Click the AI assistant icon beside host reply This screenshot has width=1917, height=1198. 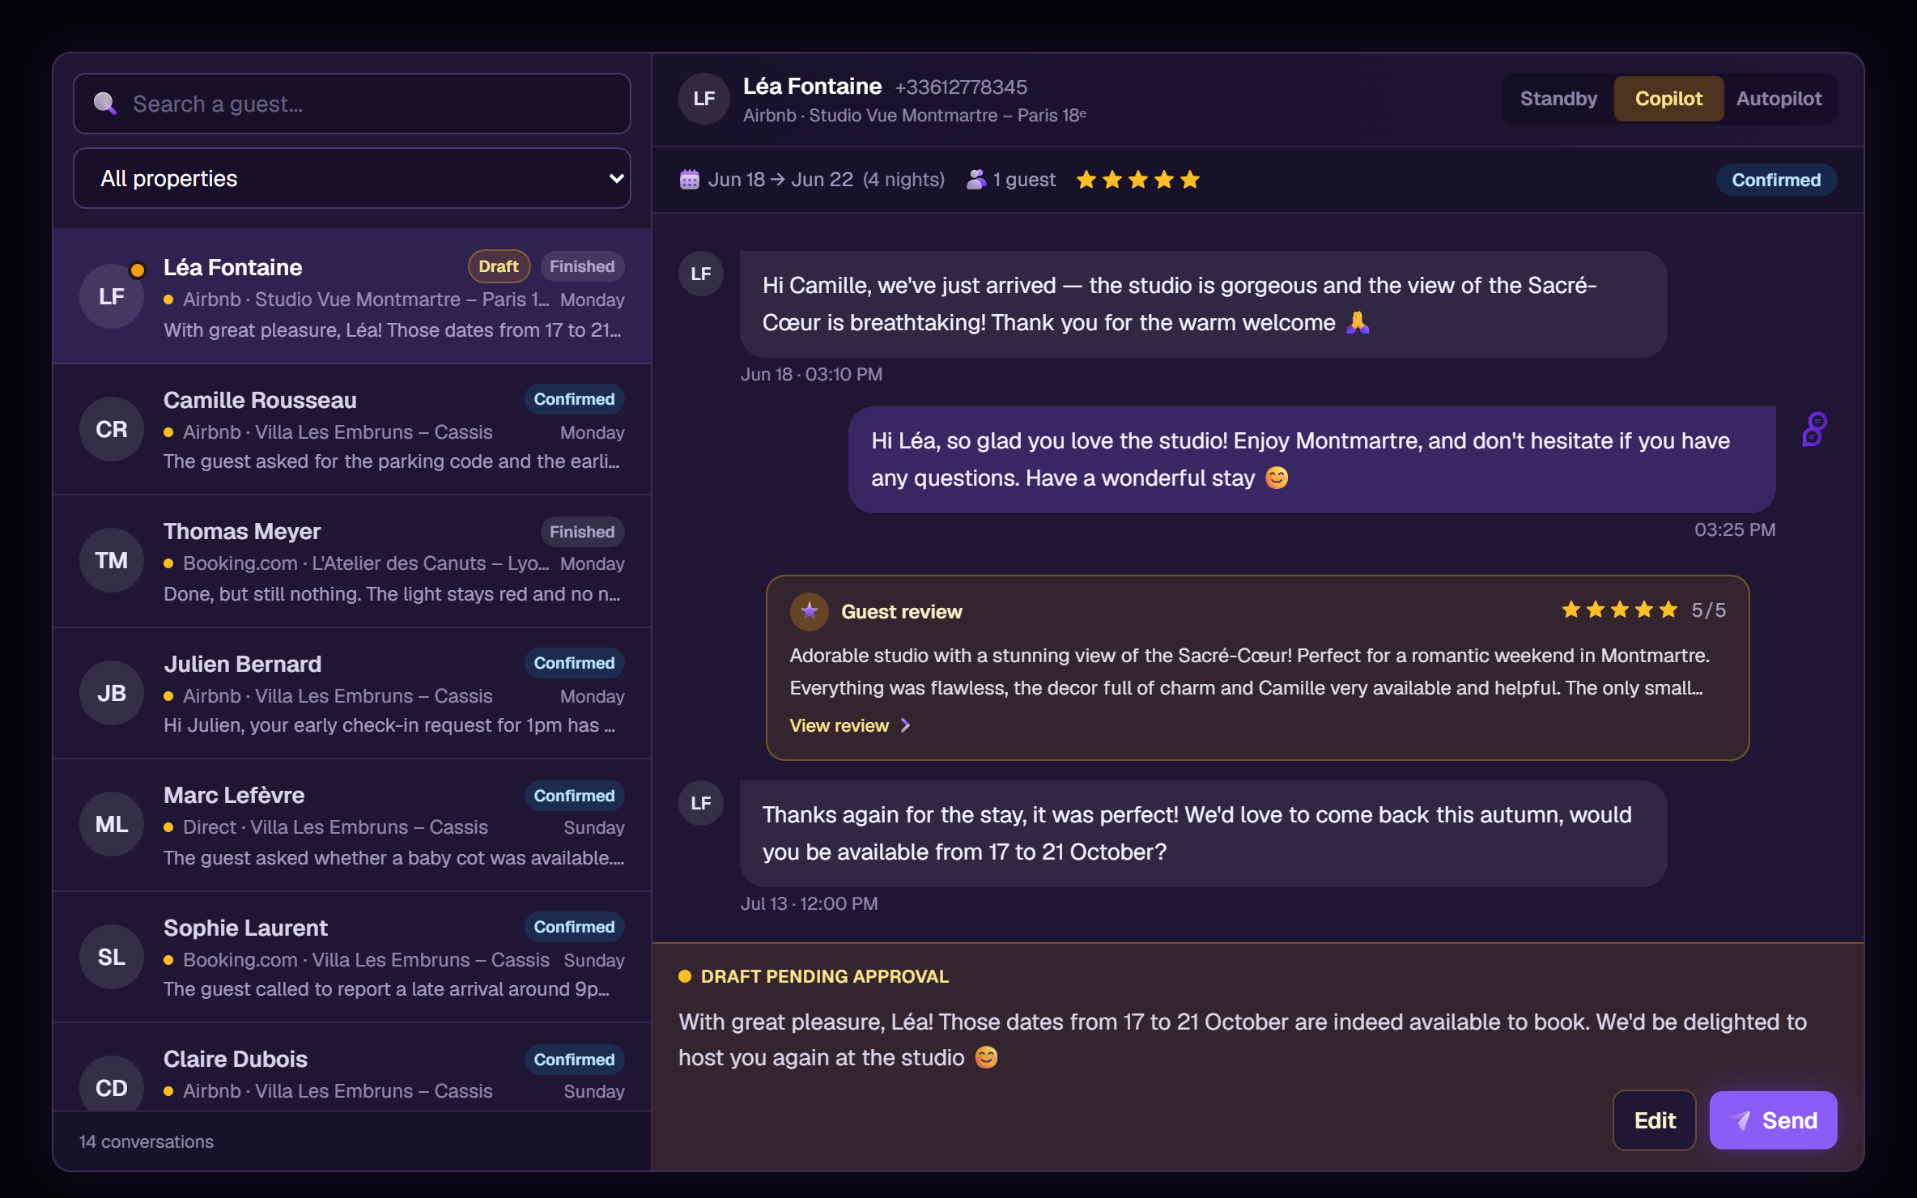point(1814,429)
